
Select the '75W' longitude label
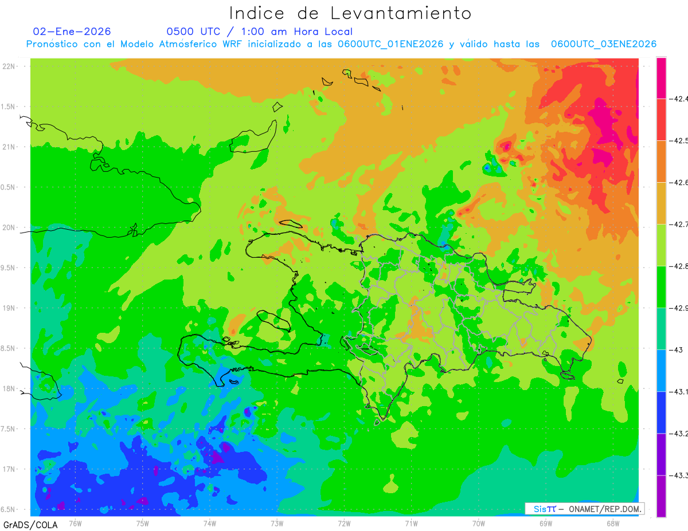pyautogui.click(x=142, y=522)
